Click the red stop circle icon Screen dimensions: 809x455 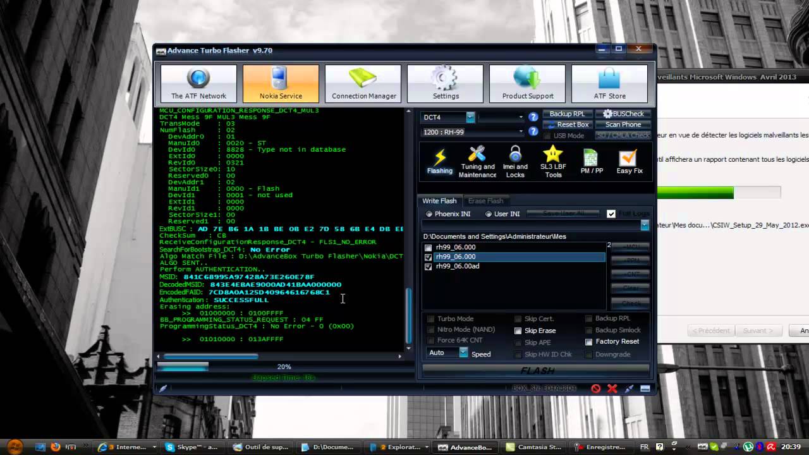595,389
